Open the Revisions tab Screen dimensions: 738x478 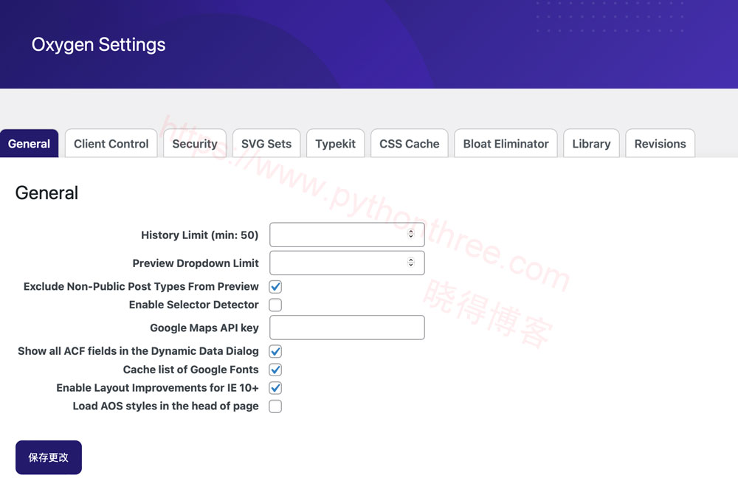661,144
